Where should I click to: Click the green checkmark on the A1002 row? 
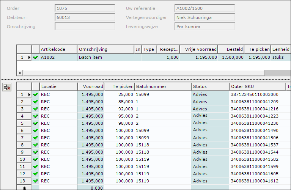pos(35,57)
